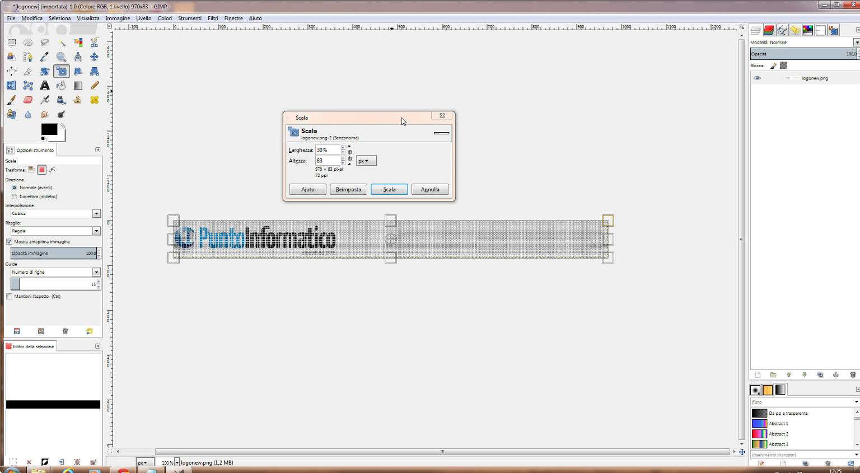
Task: Open the Filtri menu
Action: 213,18
